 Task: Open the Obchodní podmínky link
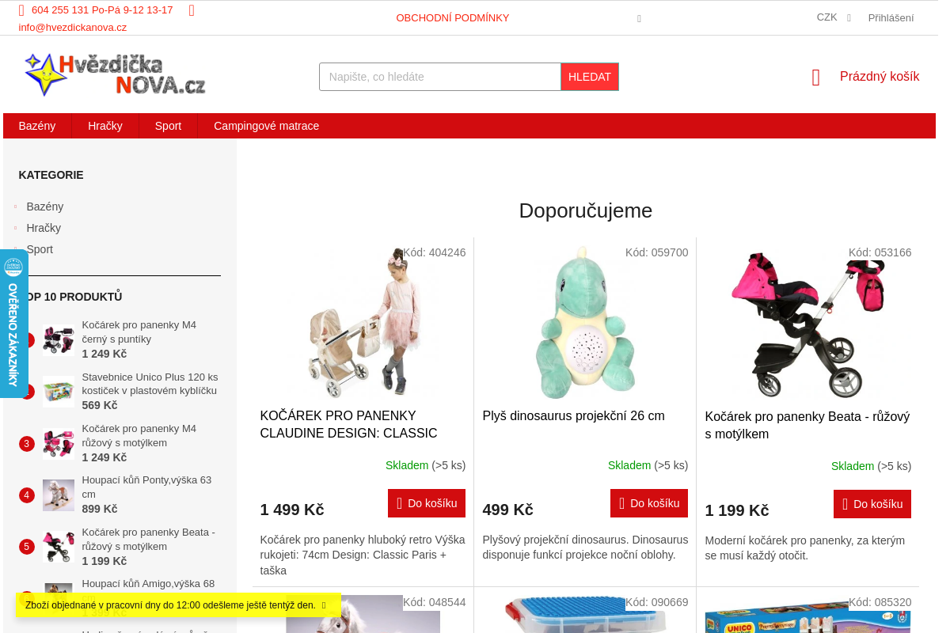click(x=453, y=17)
